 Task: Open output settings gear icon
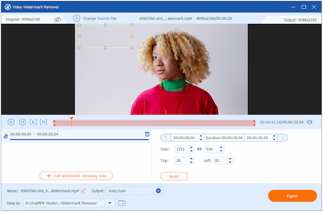[158, 191]
